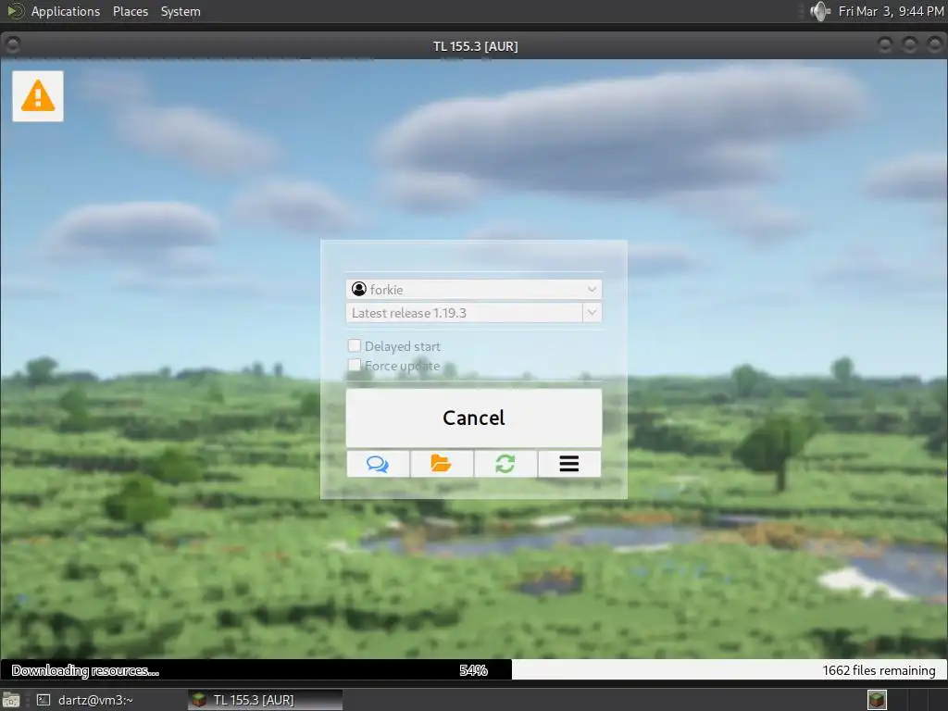Expand the forkie account dropdown
Image resolution: width=948 pixels, height=711 pixels.
(592, 289)
